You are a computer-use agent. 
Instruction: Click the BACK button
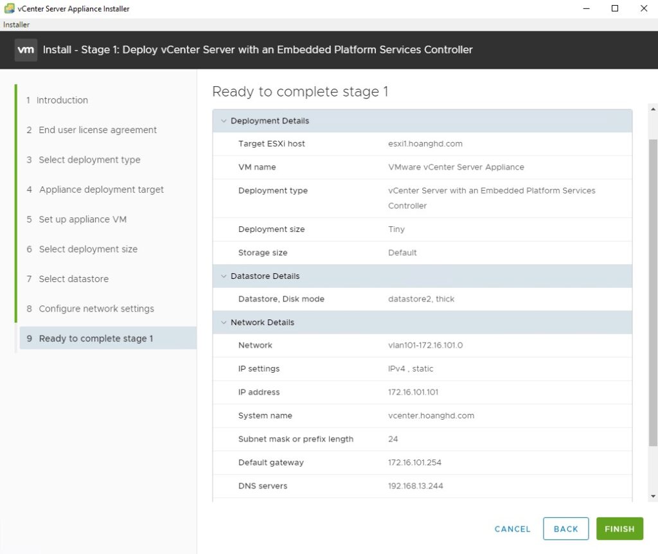pyautogui.click(x=565, y=529)
